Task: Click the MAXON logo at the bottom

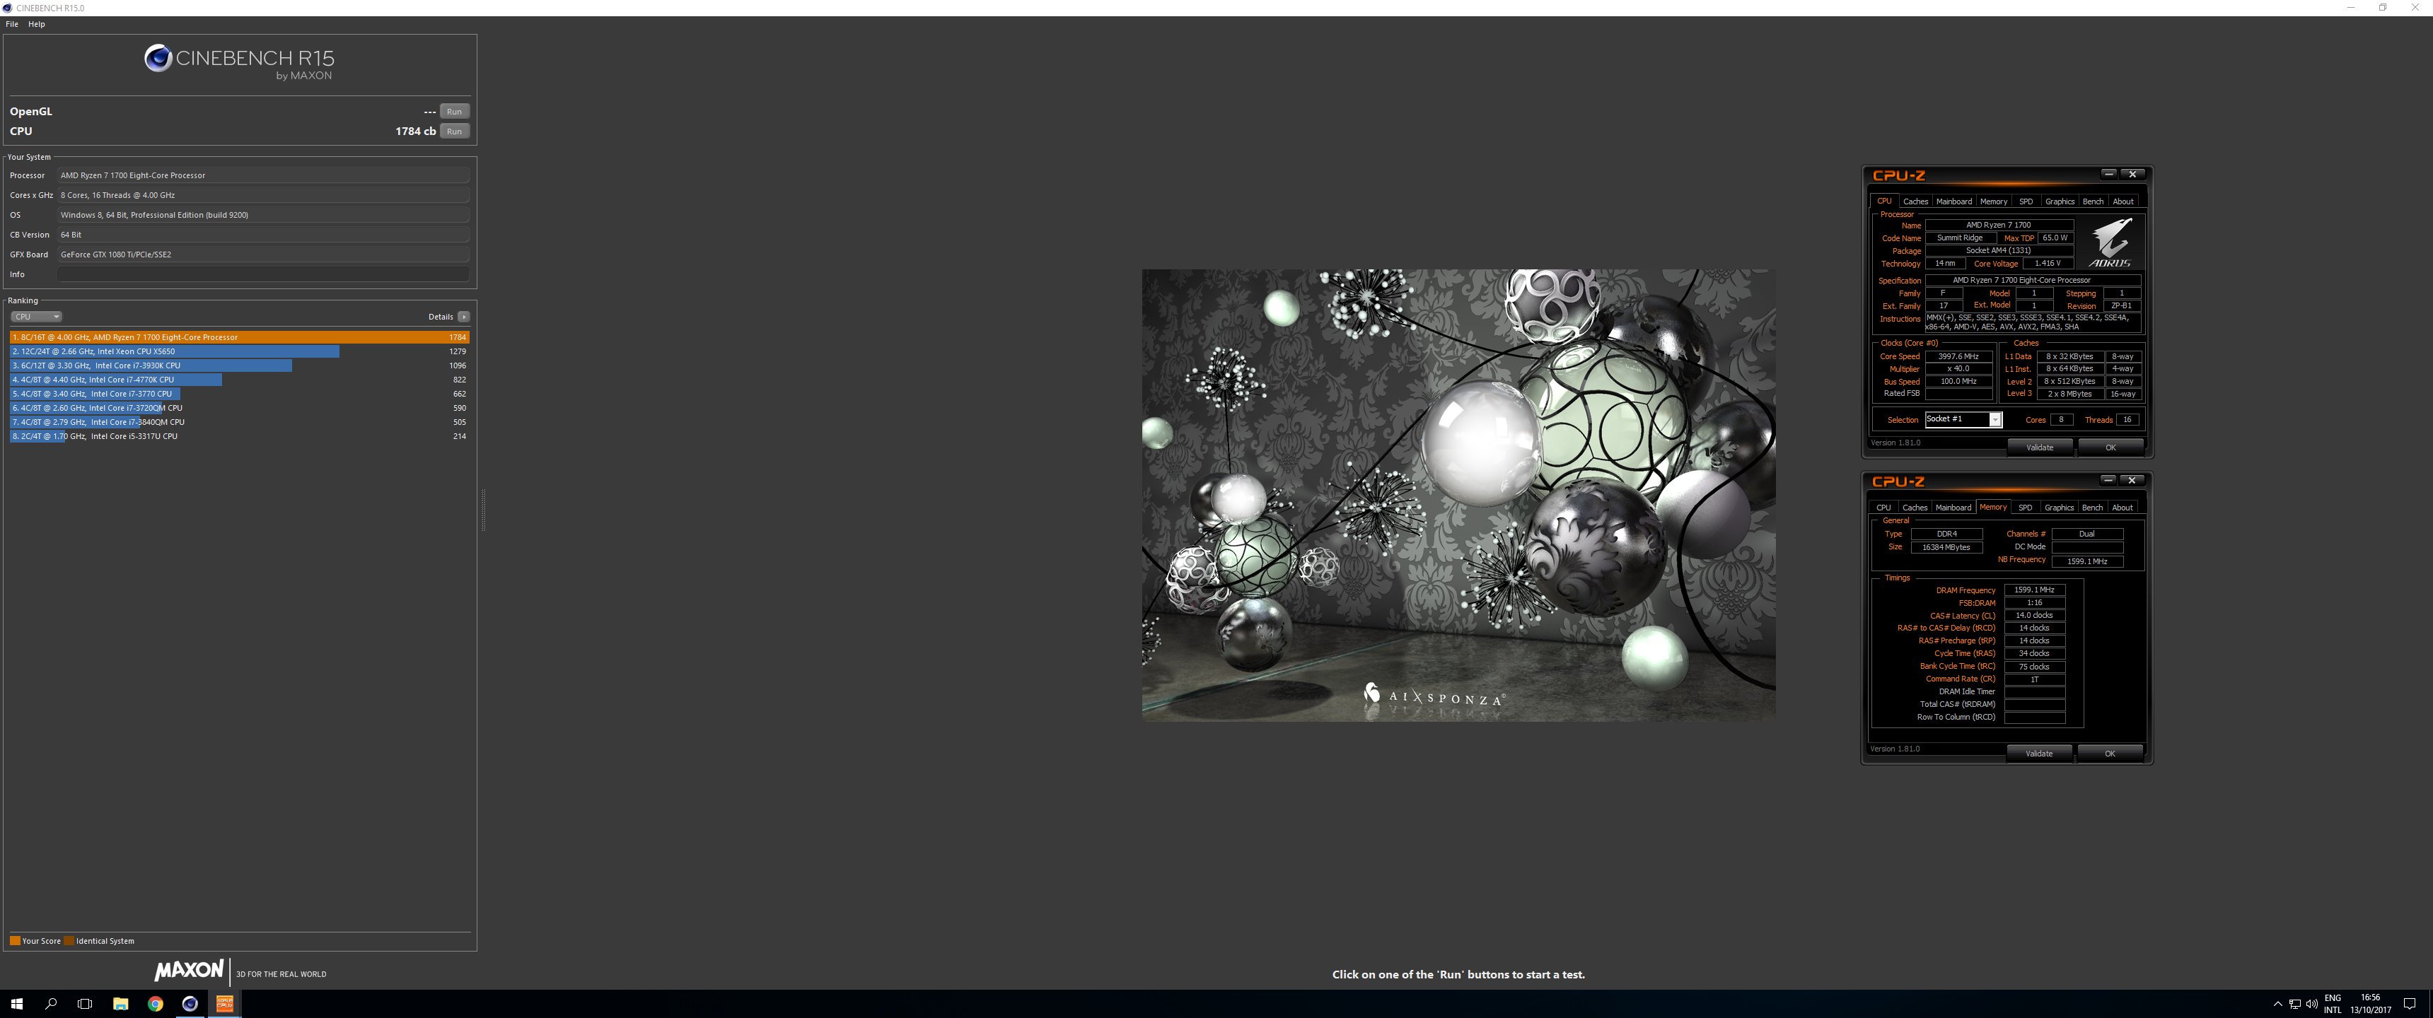Action: tap(189, 970)
